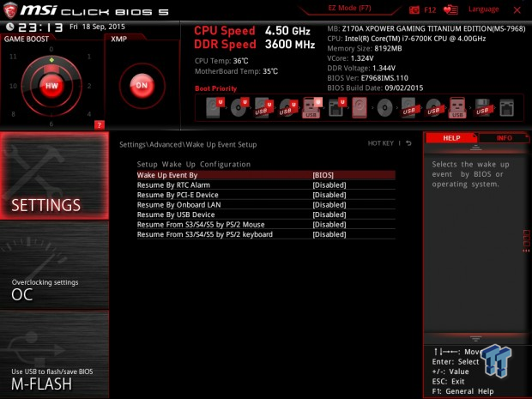
Task: Open the M-FLASH section
Action: pos(54,354)
